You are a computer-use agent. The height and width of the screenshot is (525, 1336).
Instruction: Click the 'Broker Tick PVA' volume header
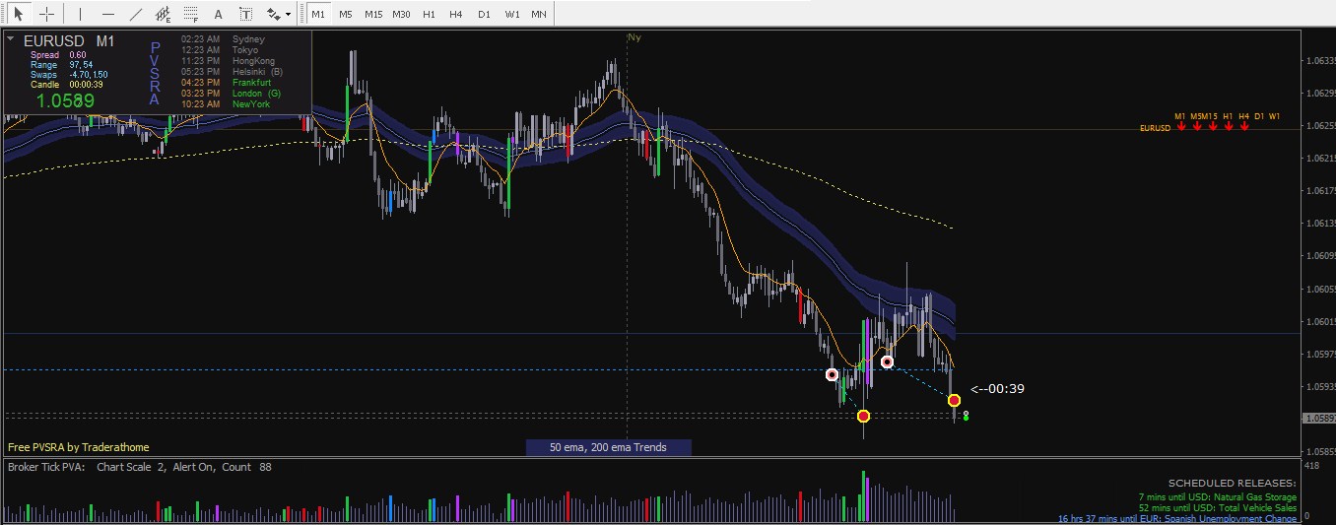point(46,467)
